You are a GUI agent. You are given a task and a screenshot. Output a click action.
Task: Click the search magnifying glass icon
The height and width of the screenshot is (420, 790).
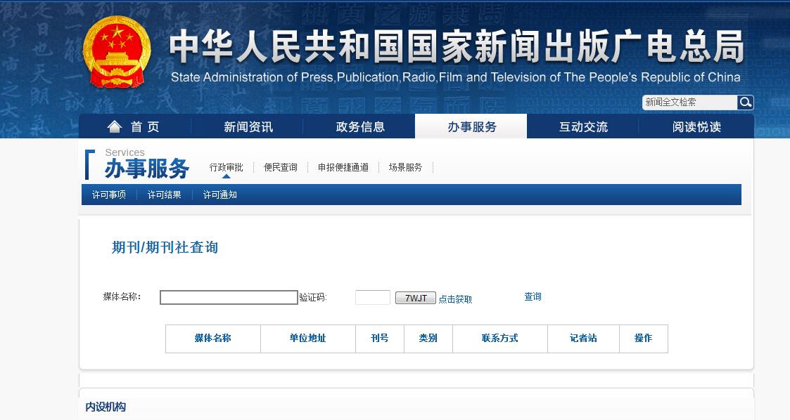click(x=745, y=103)
